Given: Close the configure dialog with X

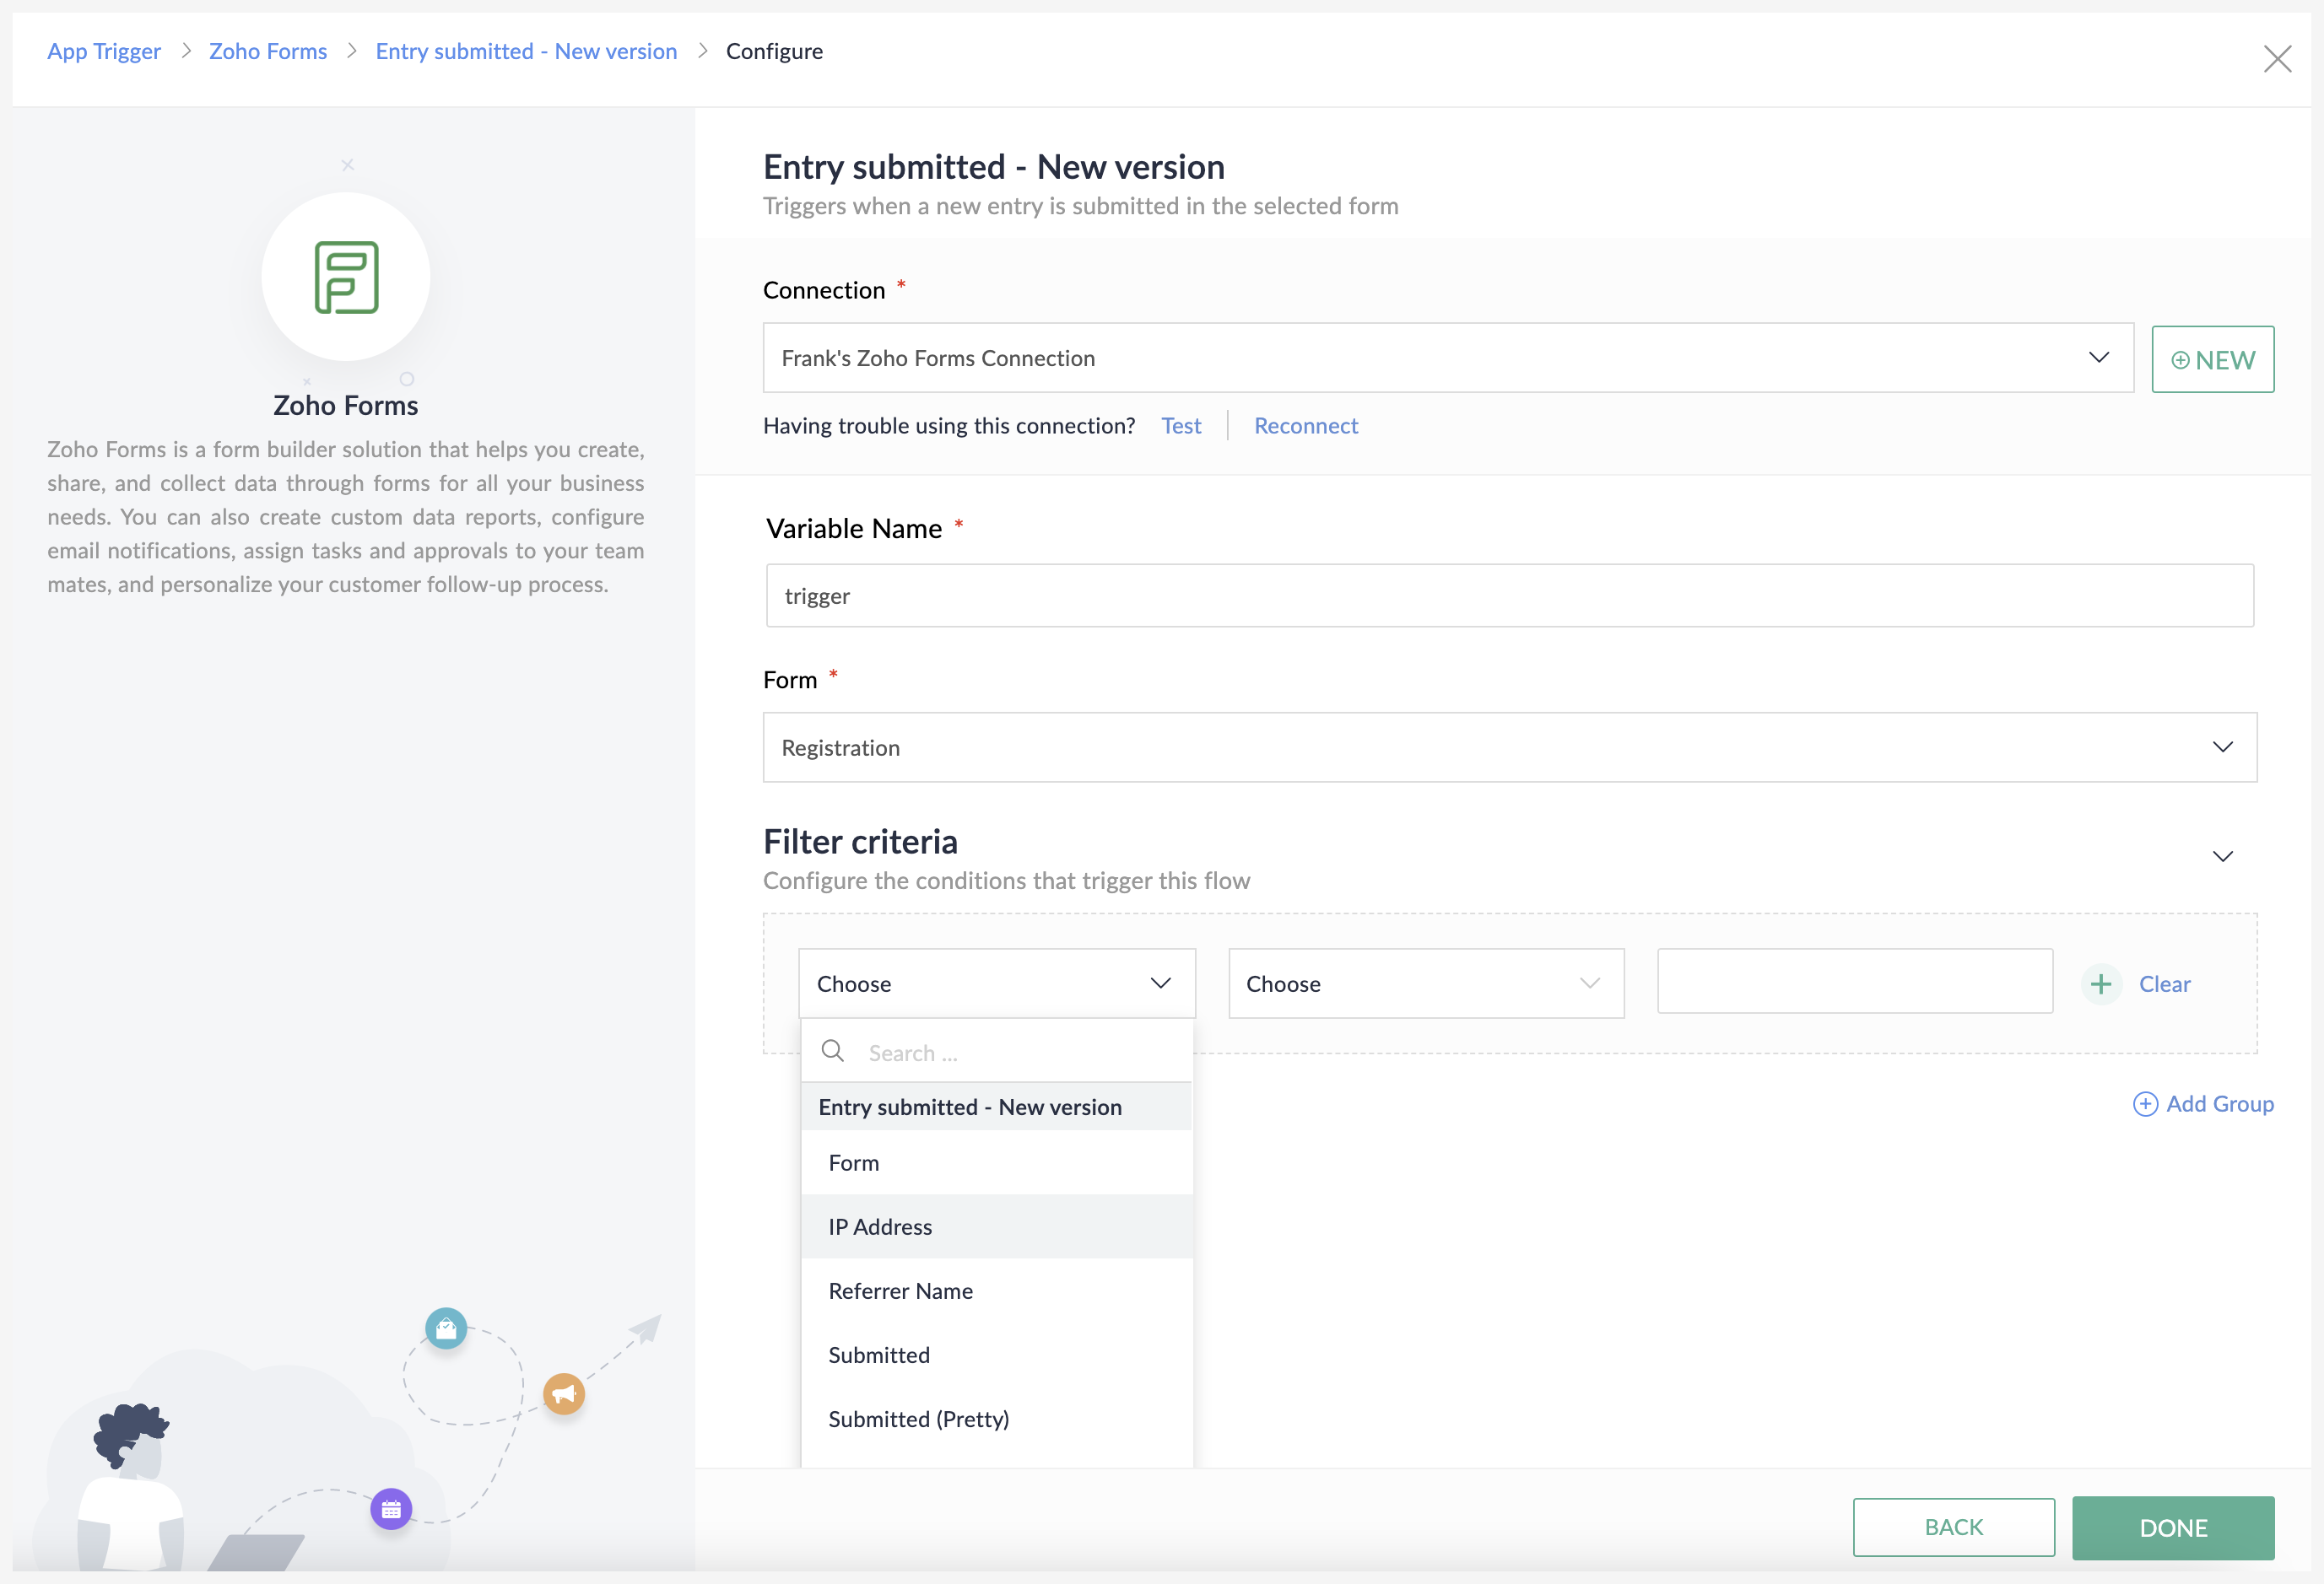Looking at the screenshot, I should (x=2277, y=59).
